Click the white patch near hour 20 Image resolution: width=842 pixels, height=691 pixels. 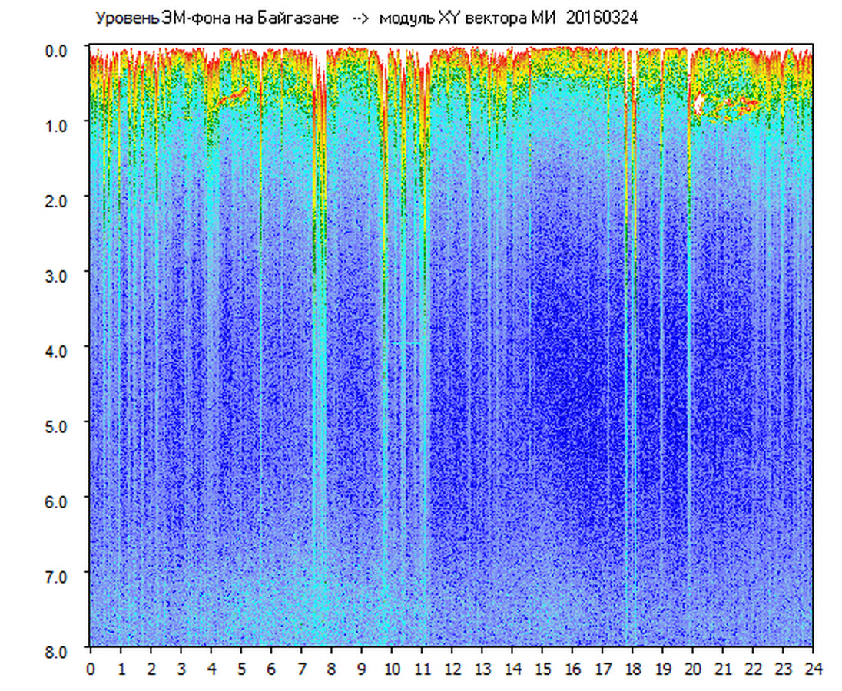point(698,103)
